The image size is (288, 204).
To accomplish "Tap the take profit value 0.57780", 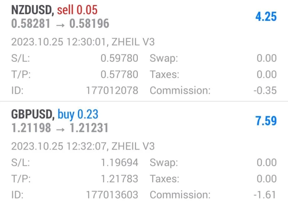I will tap(119, 74).
